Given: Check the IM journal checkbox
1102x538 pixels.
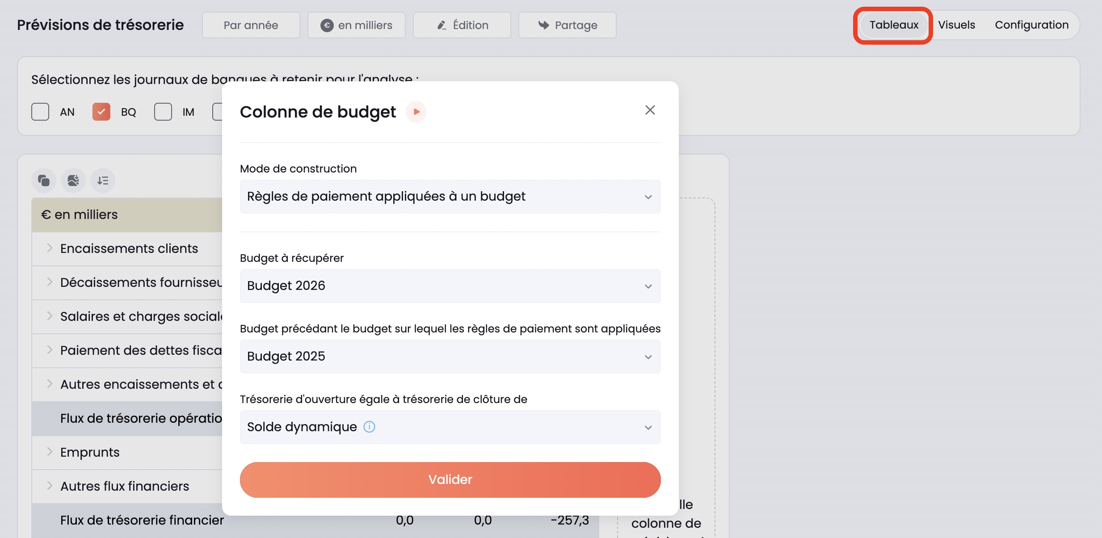Looking at the screenshot, I should point(162,112).
